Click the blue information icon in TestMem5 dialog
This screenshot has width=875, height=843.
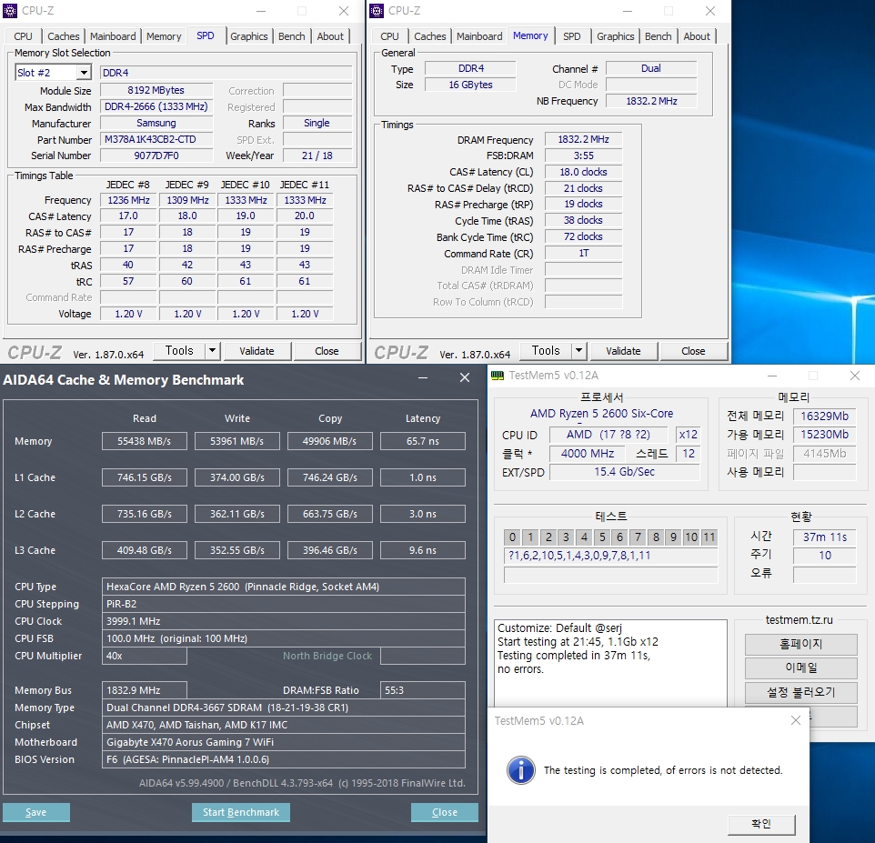[x=520, y=770]
